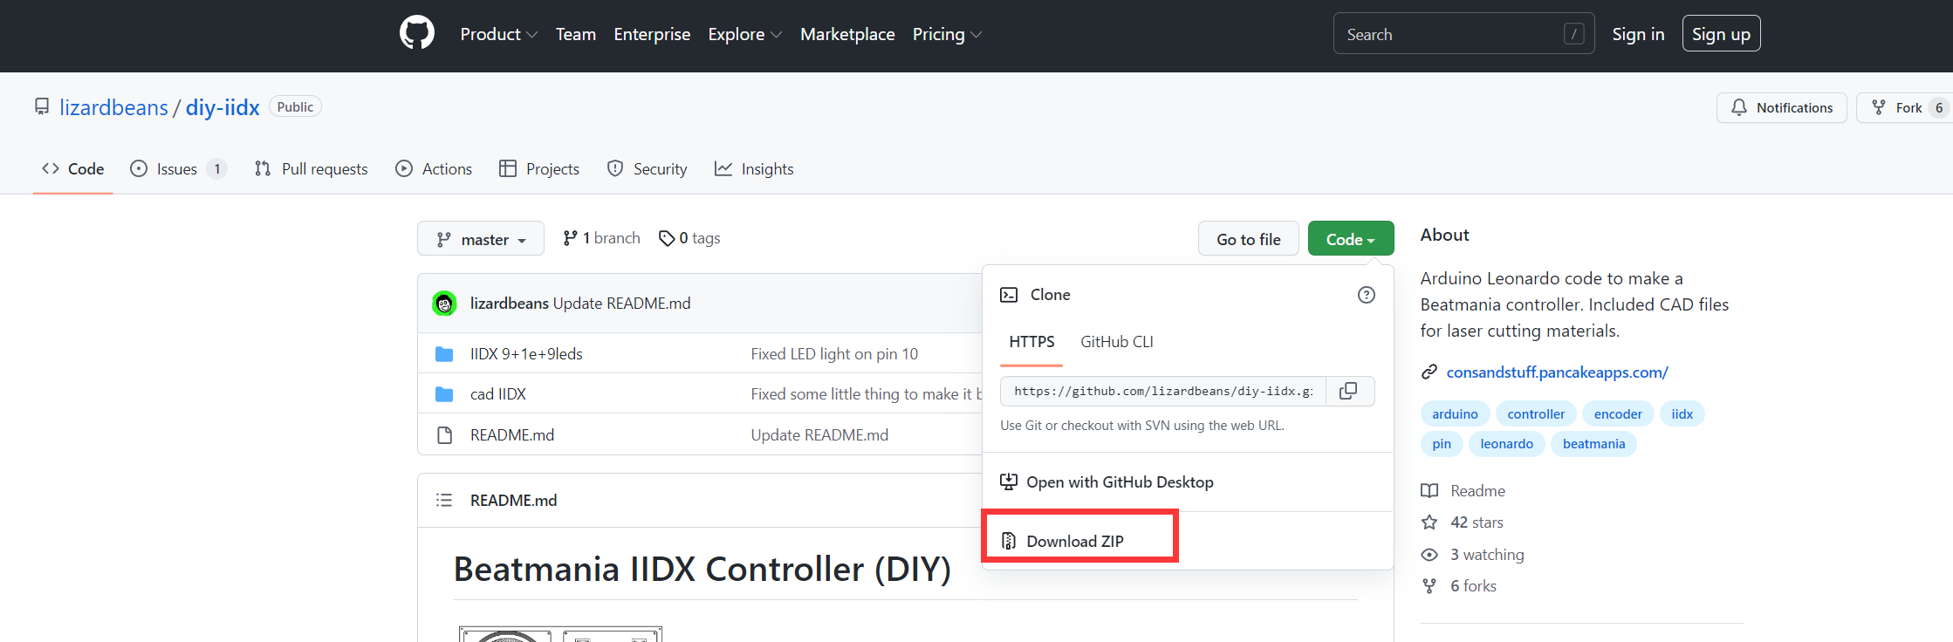Viewport: 1953px width, 642px height.
Task: Open the lizardbeans owner link
Action: [113, 106]
